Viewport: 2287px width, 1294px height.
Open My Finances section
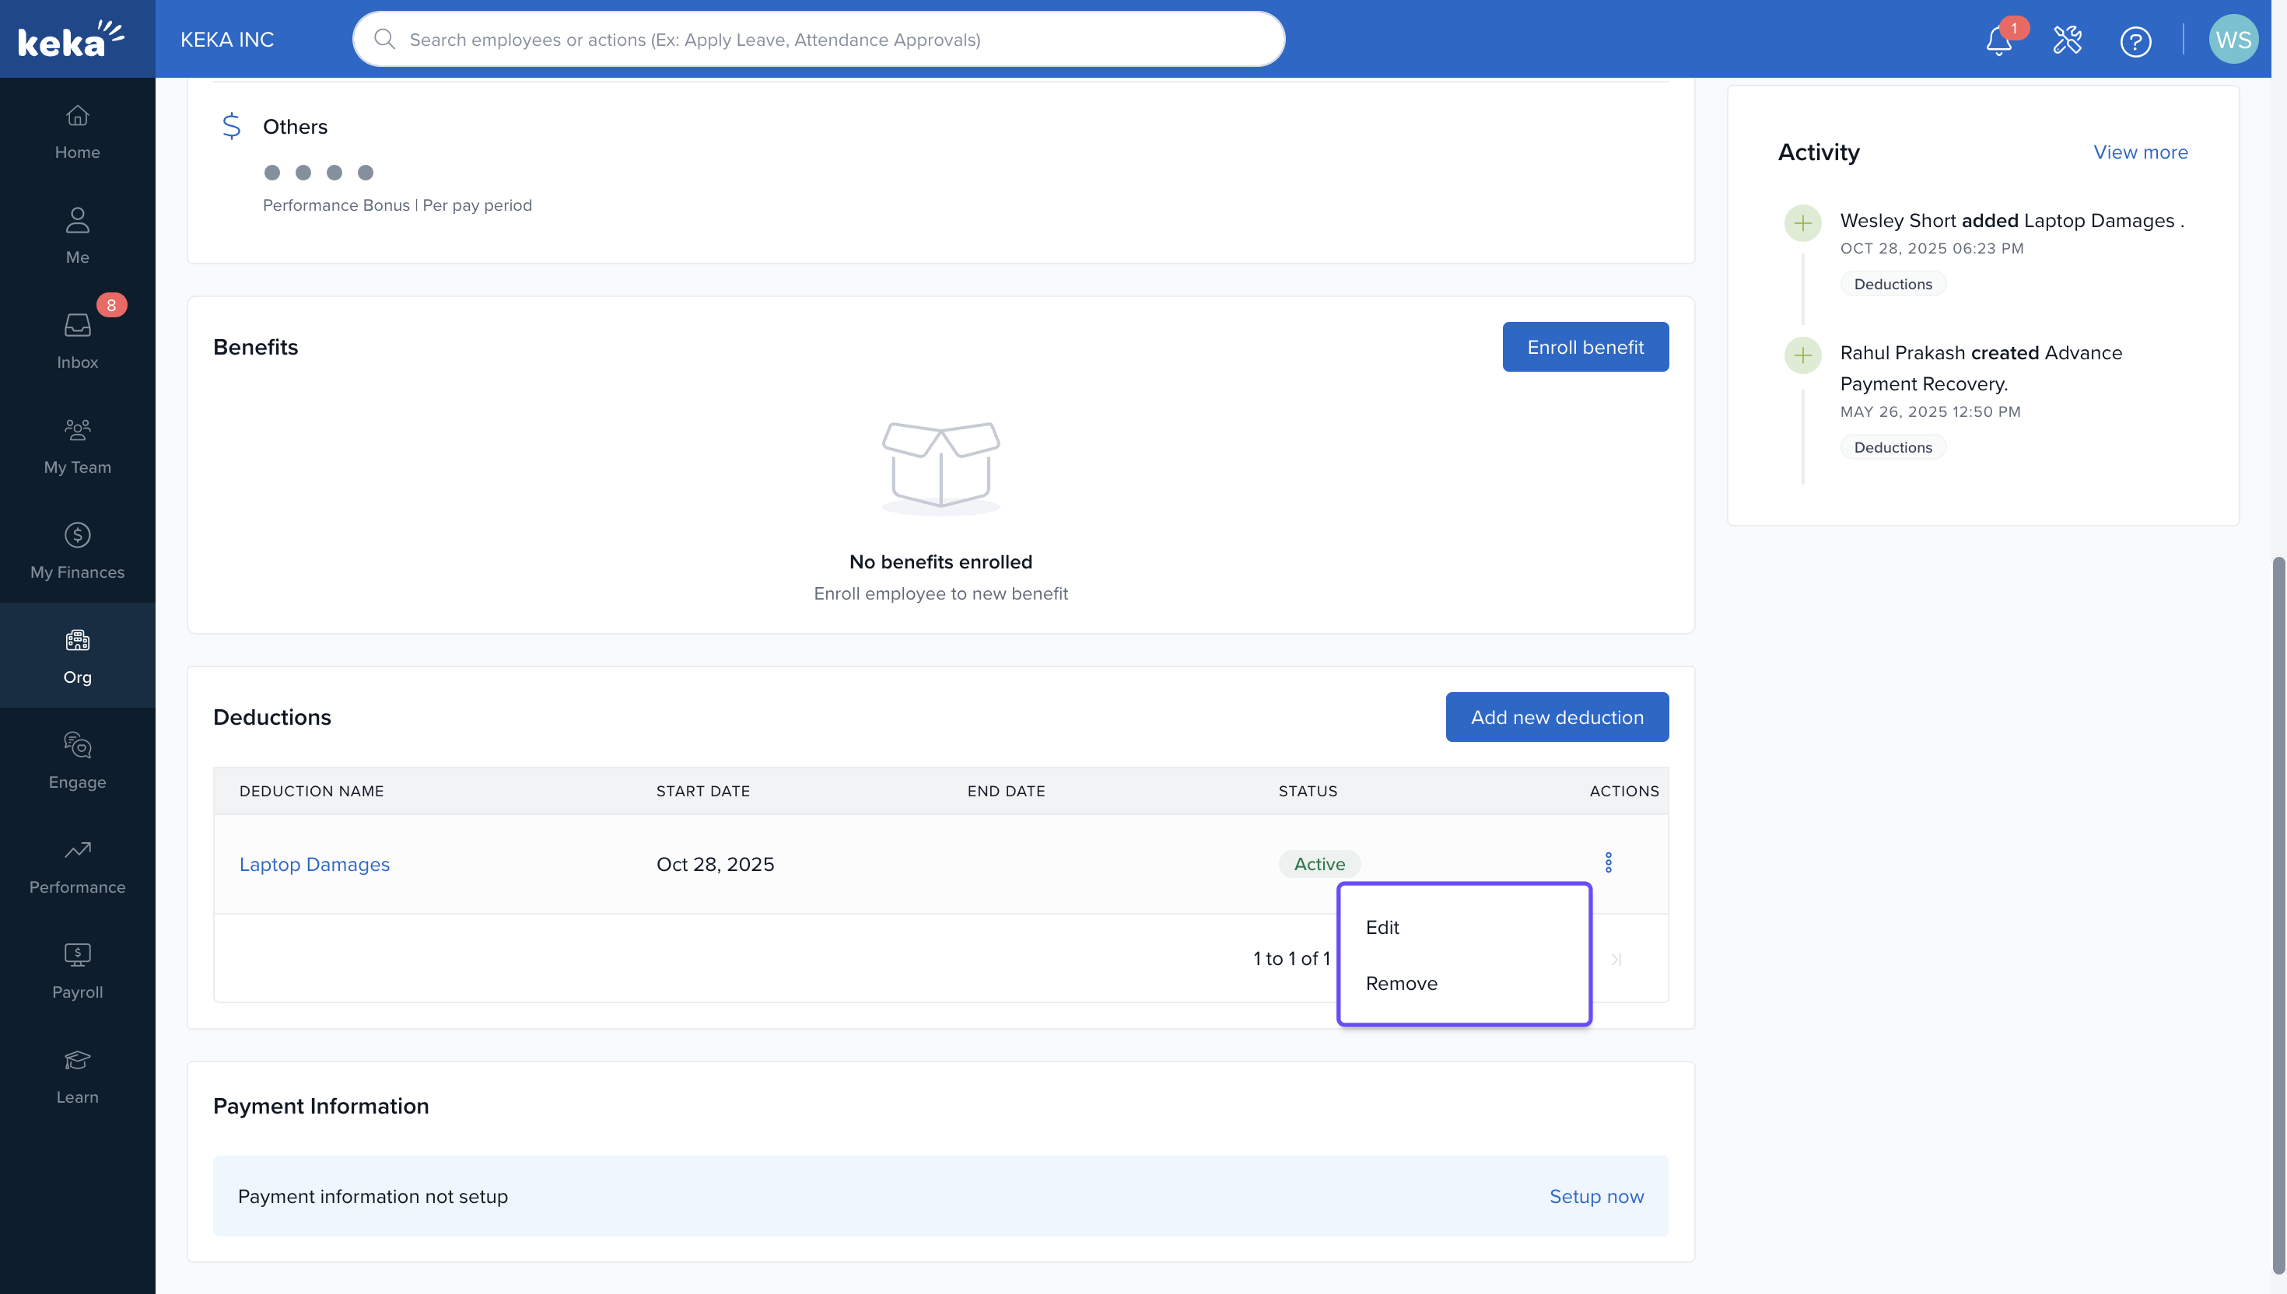click(x=77, y=551)
